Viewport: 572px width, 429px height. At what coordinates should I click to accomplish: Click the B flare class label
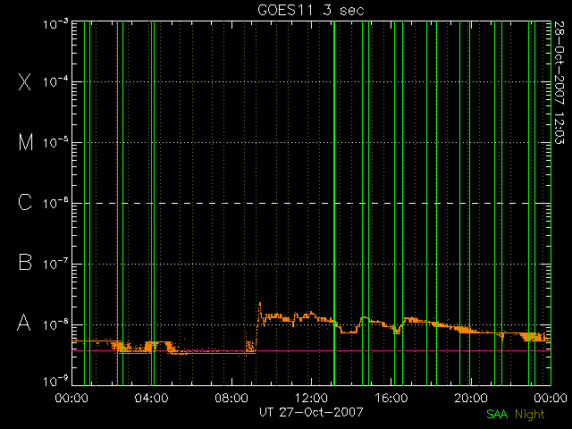[25, 262]
